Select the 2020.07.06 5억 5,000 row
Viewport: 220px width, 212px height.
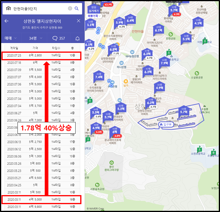click(x=42, y=84)
